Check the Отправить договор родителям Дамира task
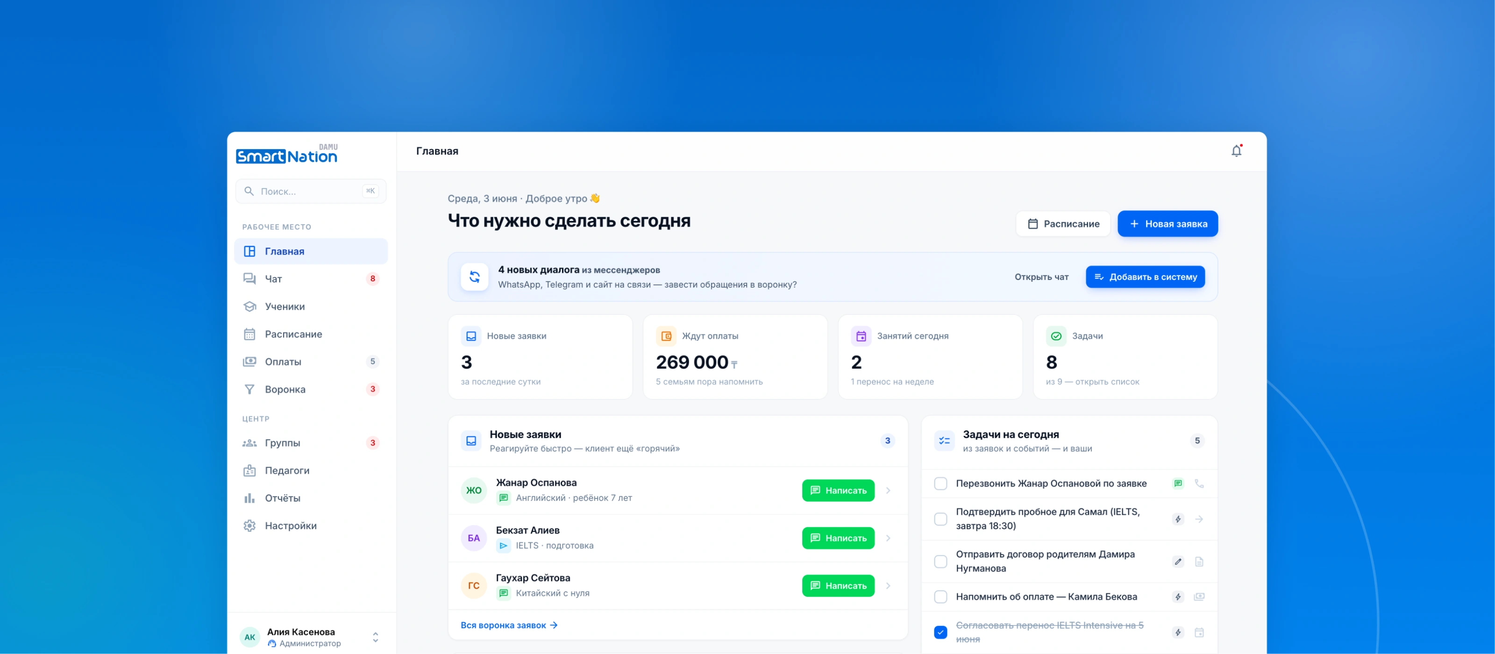Screen dimensions: 1495x654 click(x=940, y=561)
